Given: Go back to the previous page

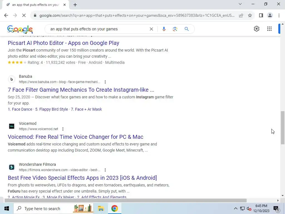Looking at the screenshot, I should tap(6, 16).
